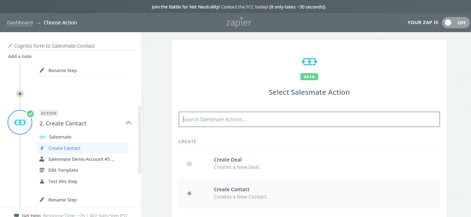Click the Search Salesmate Actions field
Screen dimensions: 471x217
pyautogui.click(x=309, y=119)
